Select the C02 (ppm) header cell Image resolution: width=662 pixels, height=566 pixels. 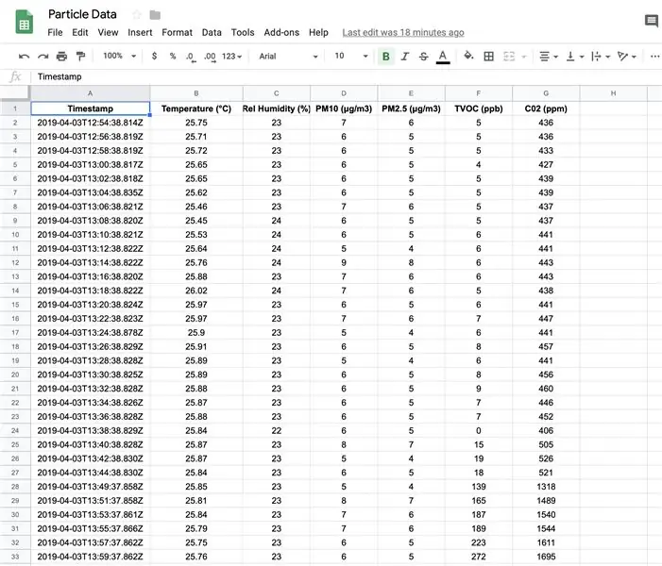[x=546, y=108]
